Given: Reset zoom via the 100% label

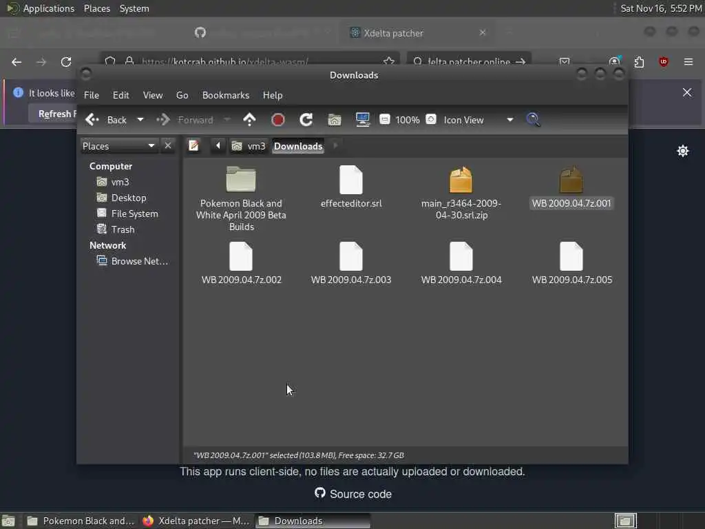Looking at the screenshot, I should click(408, 120).
